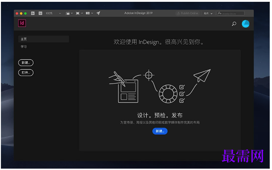Click the green maximize window button
The height and width of the screenshot is (170, 272).
pyautogui.click(x=26, y=13)
